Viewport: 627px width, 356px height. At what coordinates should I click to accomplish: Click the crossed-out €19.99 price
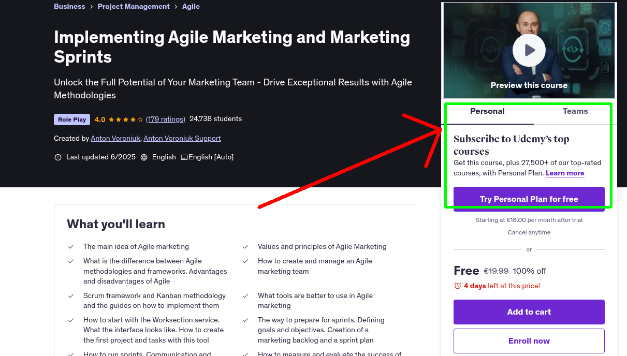(496, 271)
